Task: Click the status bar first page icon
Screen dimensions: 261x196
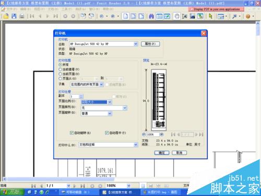Action: point(33,186)
